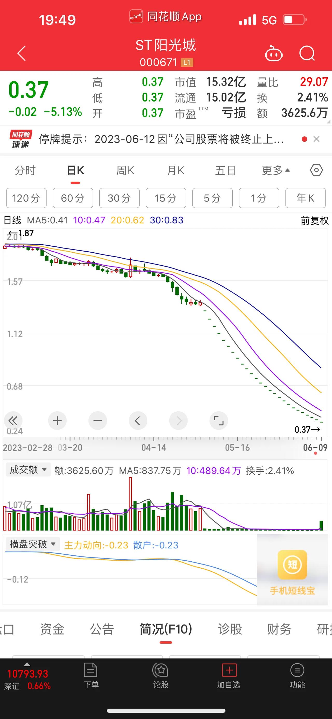Choose the 1分 period
This screenshot has height=719, width=332.
point(259,198)
